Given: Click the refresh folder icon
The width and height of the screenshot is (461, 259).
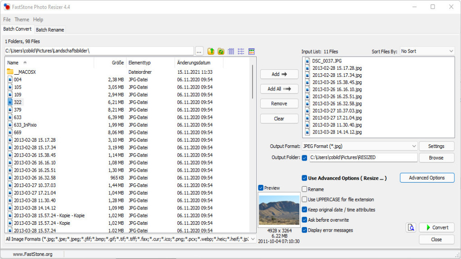Looking at the screenshot, I should point(221,51).
